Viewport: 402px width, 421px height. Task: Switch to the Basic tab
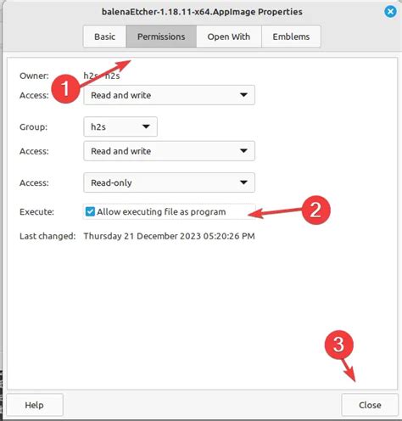[x=104, y=36]
